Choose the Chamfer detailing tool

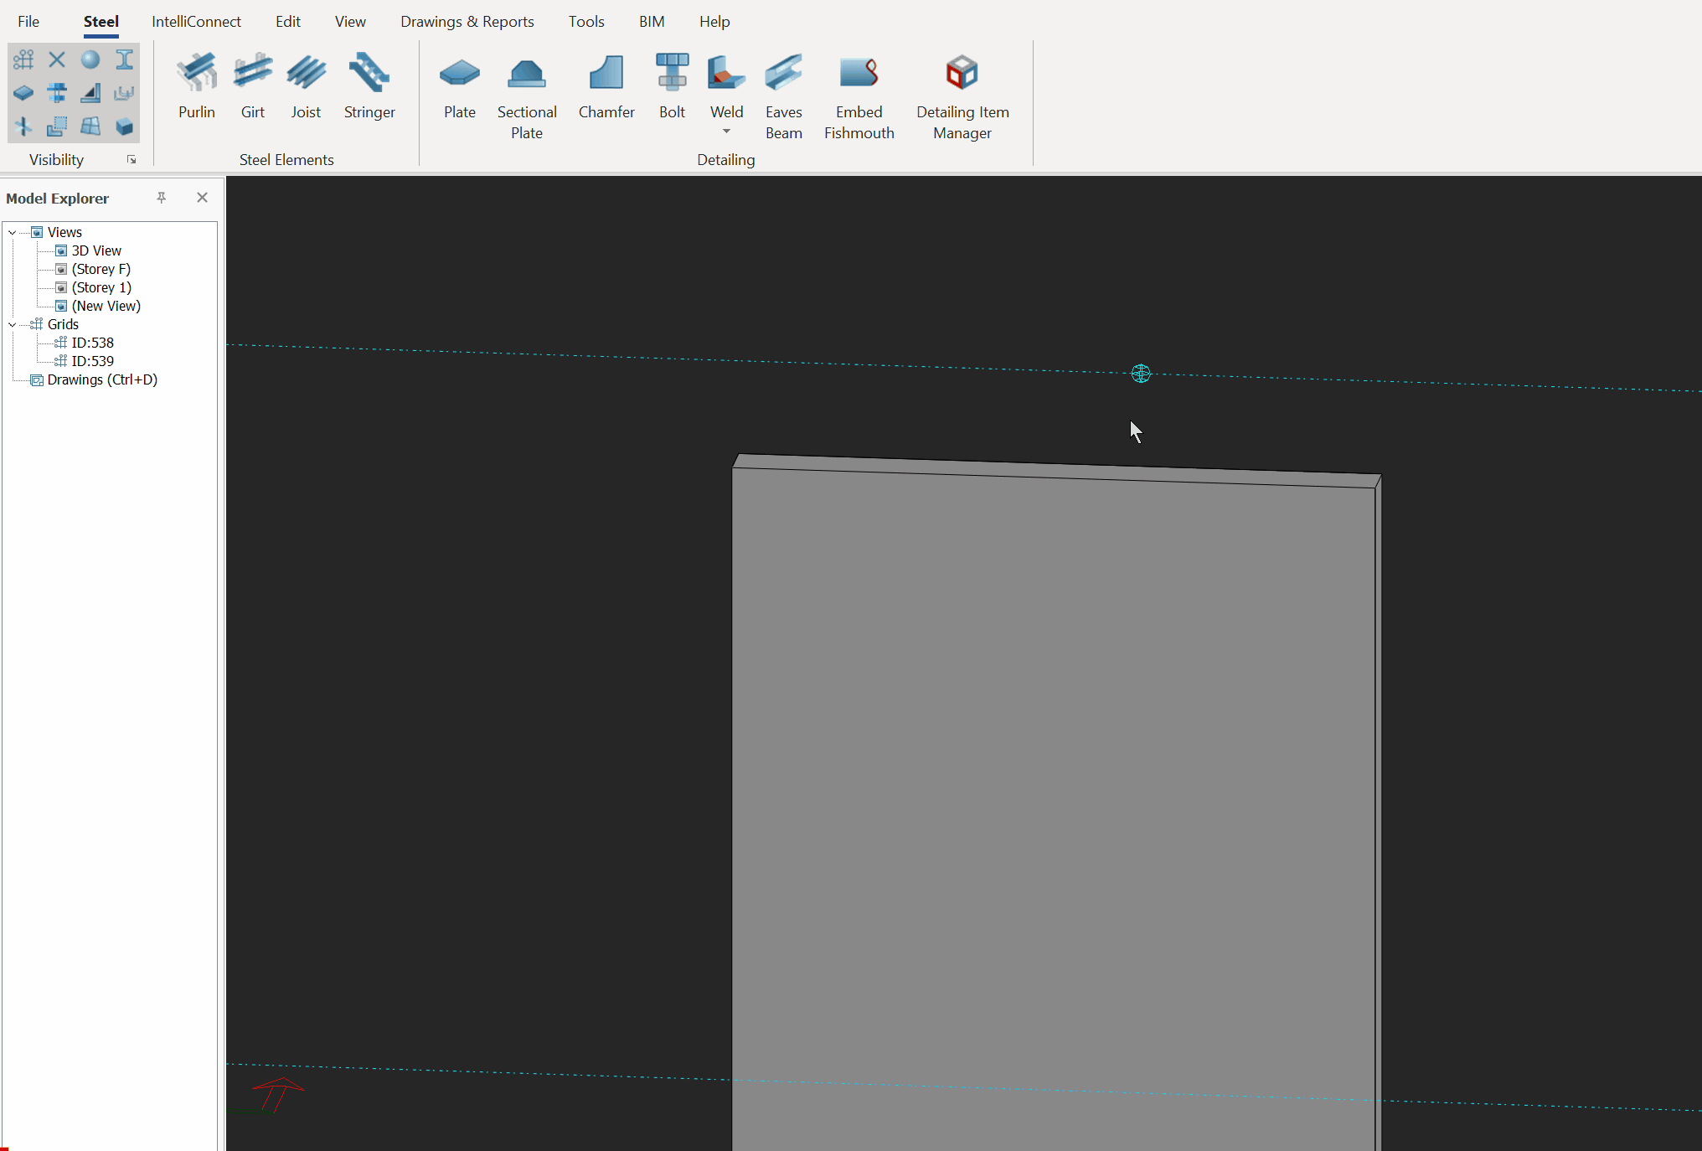(x=606, y=86)
